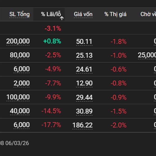Click the -17.7% loss cell
156x156 pixels.
click(x=51, y=125)
